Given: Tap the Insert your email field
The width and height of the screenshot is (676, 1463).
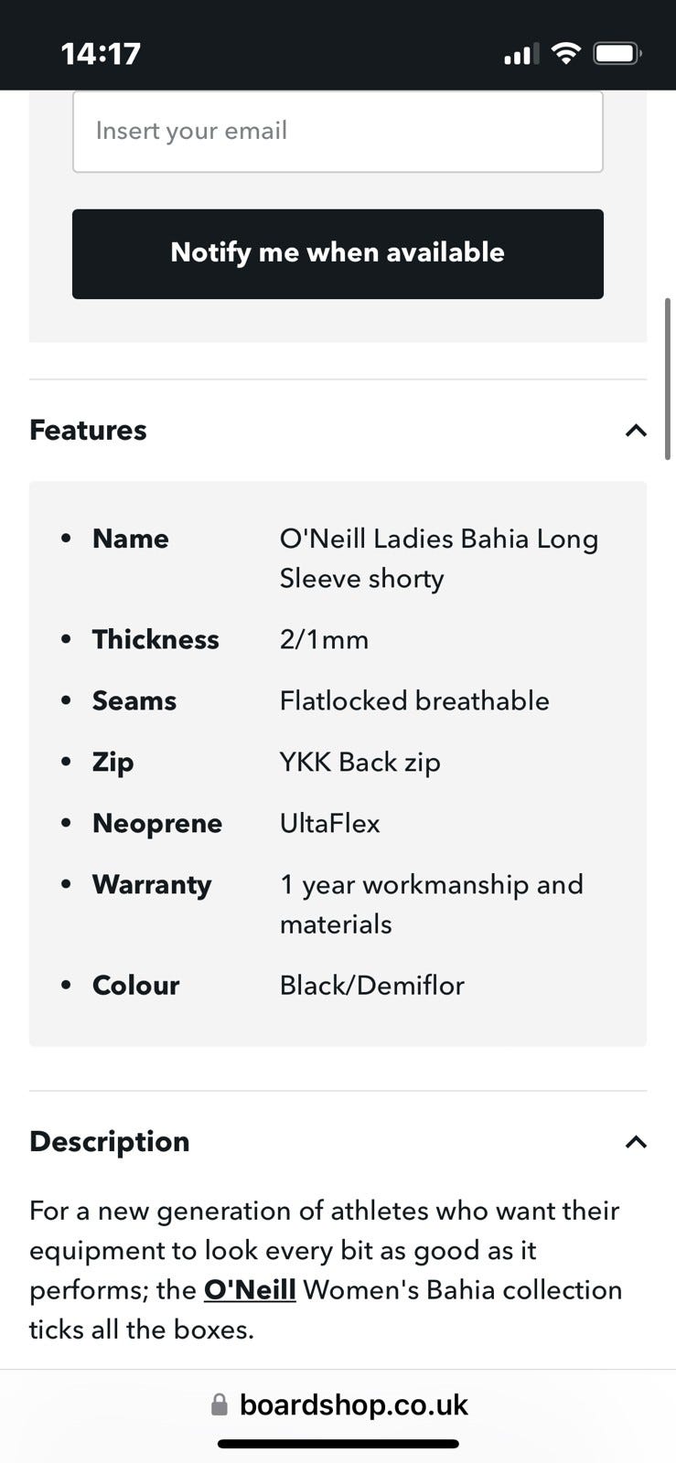Looking at the screenshot, I should pos(338,131).
